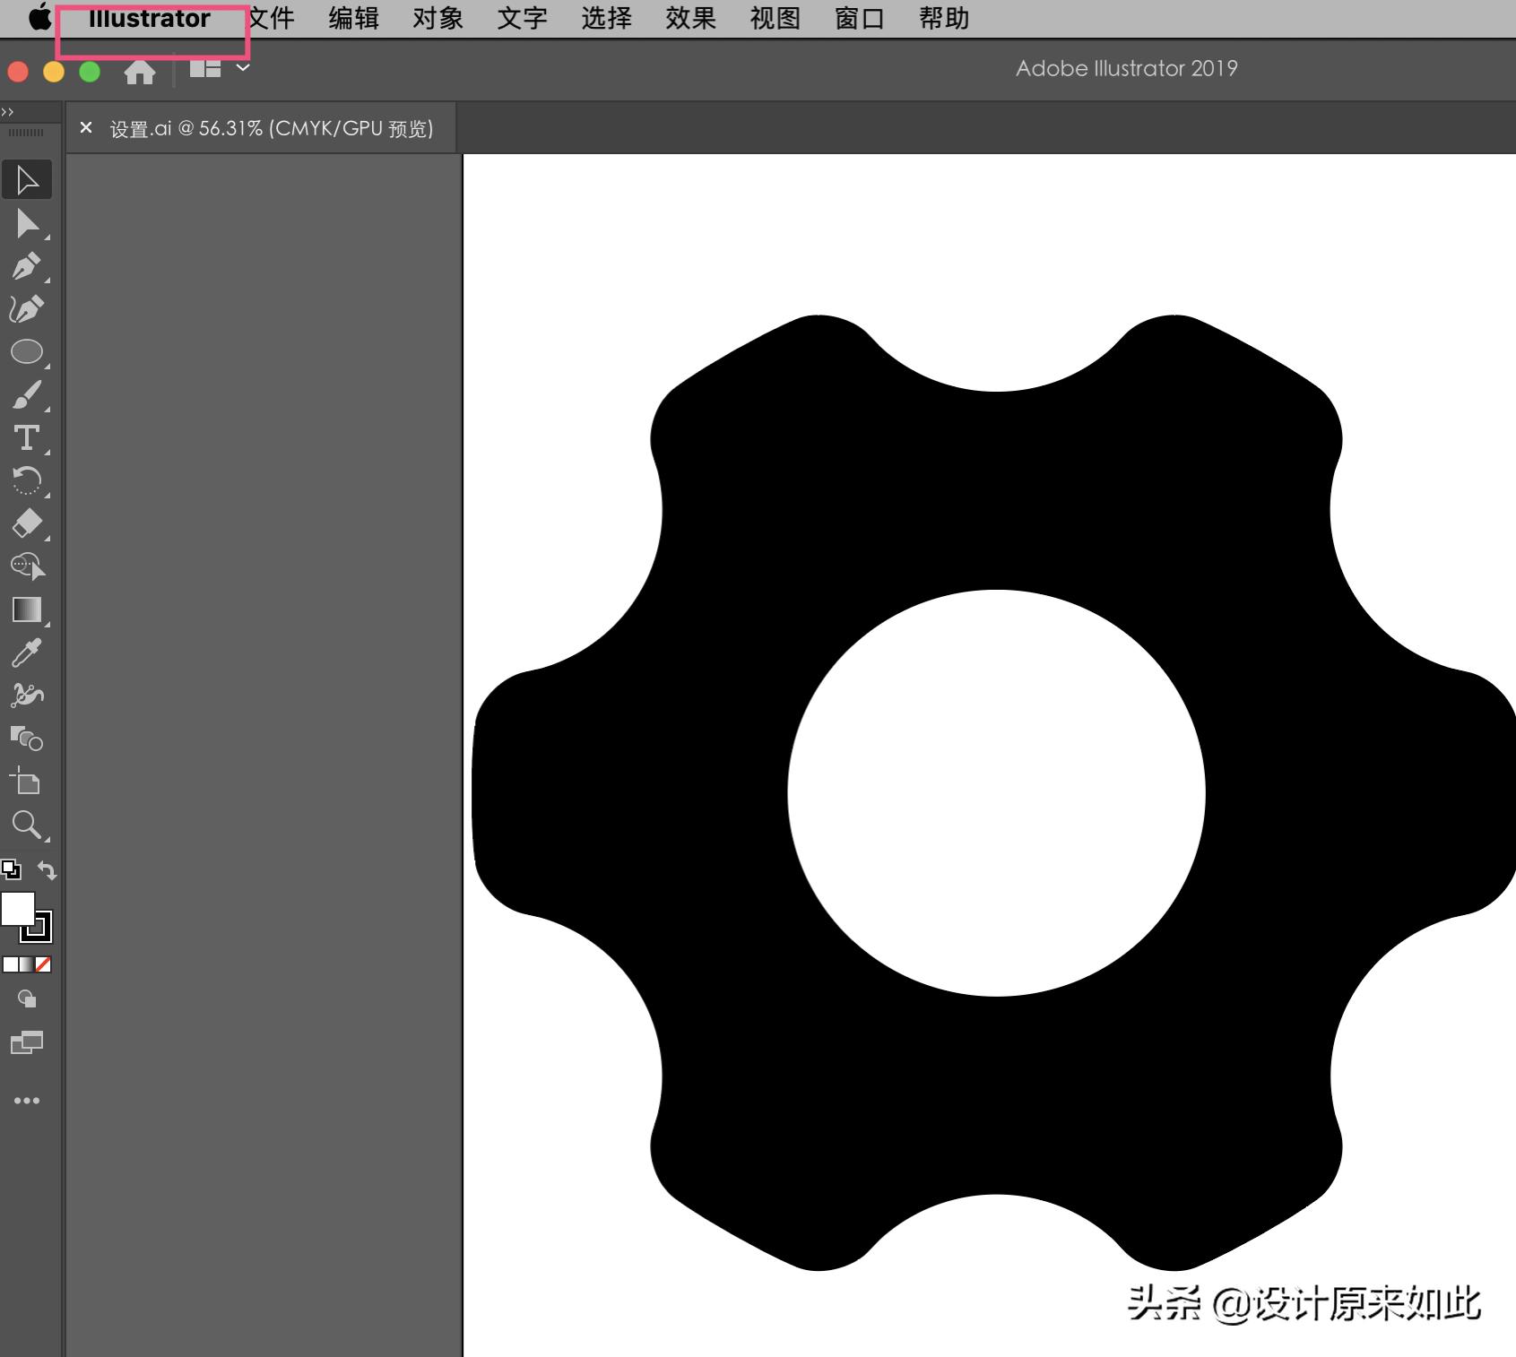Screen dimensions: 1516x1357
Task: Open Edit Toolbar via ellipsis icon
Action: pyautogui.click(x=28, y=1100)
